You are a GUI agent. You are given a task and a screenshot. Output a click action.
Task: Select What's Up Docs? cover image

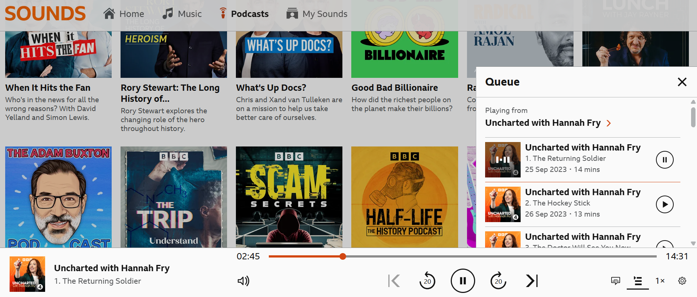[x=289, y=54]
